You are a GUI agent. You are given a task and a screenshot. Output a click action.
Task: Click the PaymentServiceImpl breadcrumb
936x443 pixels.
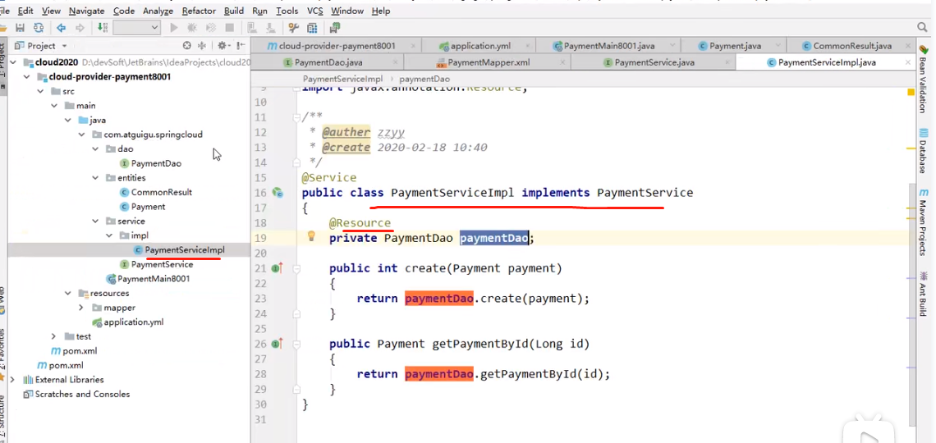click(x=342, y=79)
